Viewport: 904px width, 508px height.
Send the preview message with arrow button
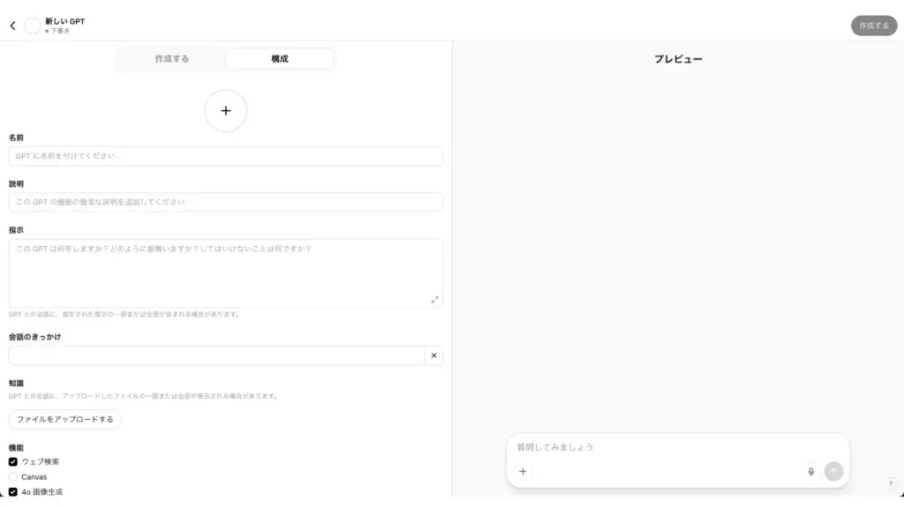[x=833, y=471]
